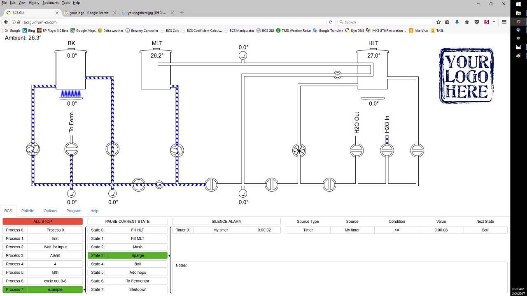Select State 4 Boil
The height and width of the screenshot is (296, 527).
pos(127,264)
